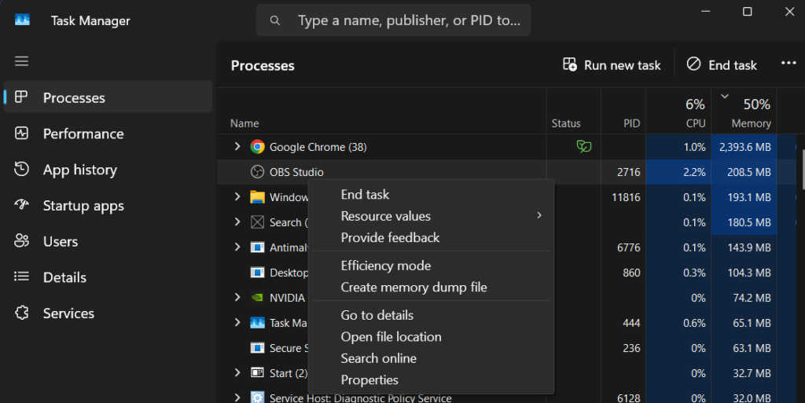
Task: Click PID 2716 cell
Action: pos(628,172)
